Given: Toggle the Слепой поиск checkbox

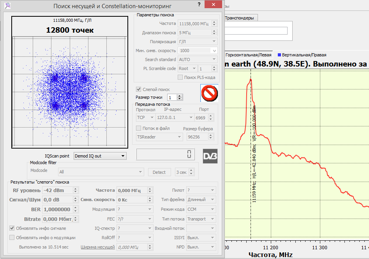Looking at the screenshot, I should (x=139, y=89).
